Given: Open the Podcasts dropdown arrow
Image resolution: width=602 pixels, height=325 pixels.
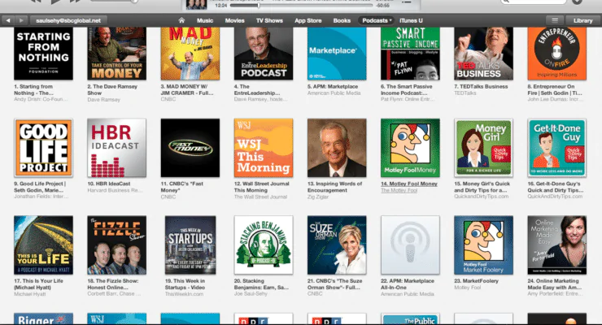Looking at the screenshot, I should tap(390, 20).
